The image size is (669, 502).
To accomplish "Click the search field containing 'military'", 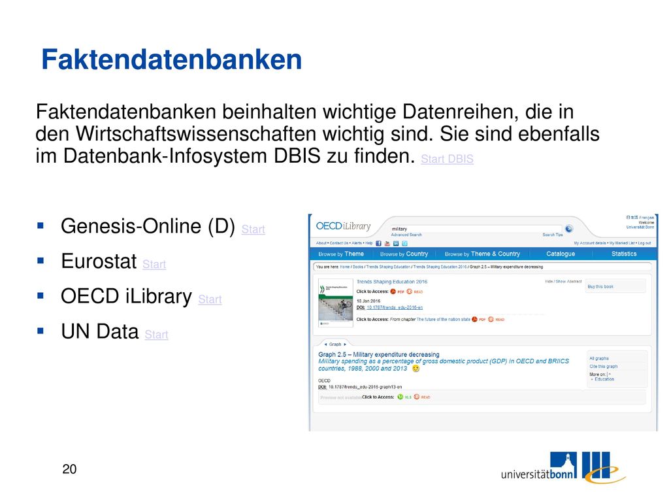I will [x=476, y=229].
